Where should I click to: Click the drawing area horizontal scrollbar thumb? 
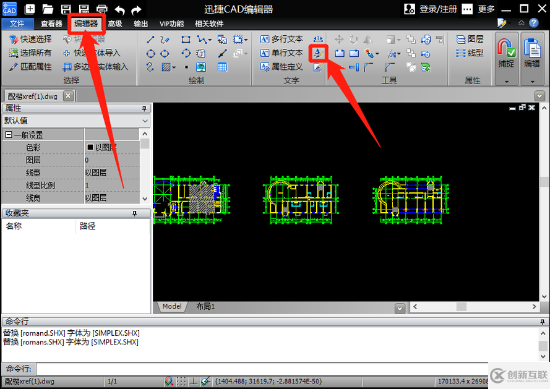pyautogui.click(x=462, y=307)
